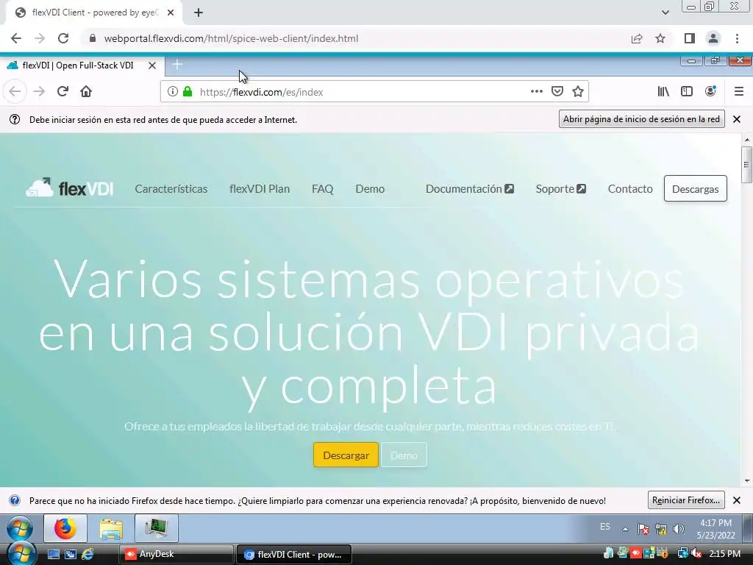Click Firefox icon on remote taskbar
This screenshot has height=565, width=753.
65,528
